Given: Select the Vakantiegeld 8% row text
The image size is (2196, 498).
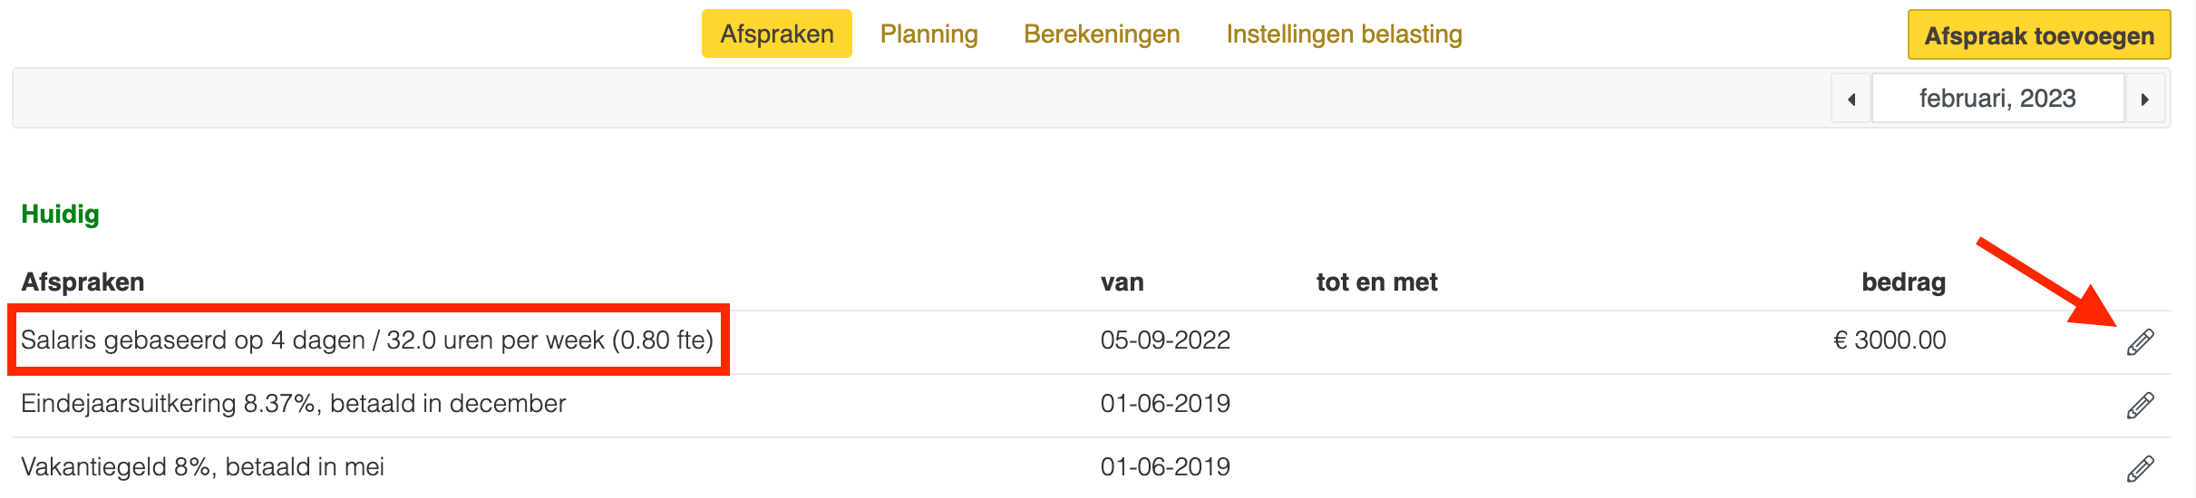Looking at the screenshot, I should point(202,467).
